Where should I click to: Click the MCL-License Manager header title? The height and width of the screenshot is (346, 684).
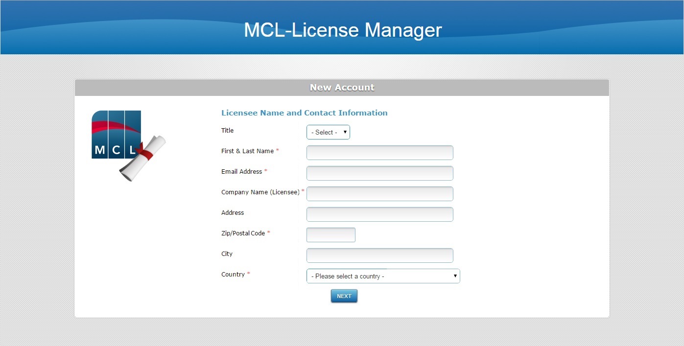pos(343,30)
